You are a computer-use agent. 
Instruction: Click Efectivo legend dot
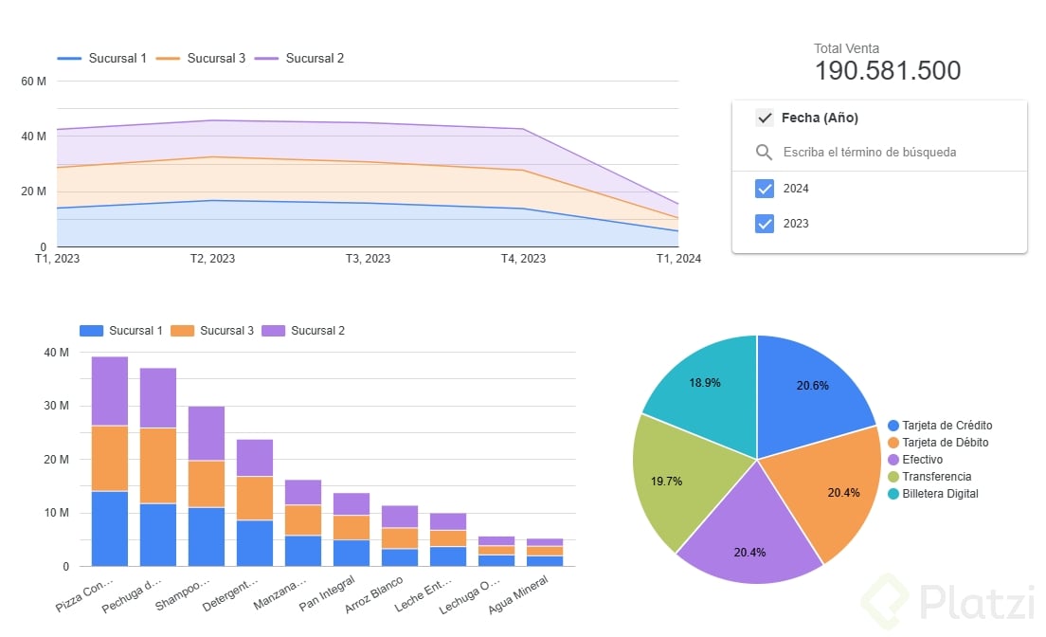point(893,460)
